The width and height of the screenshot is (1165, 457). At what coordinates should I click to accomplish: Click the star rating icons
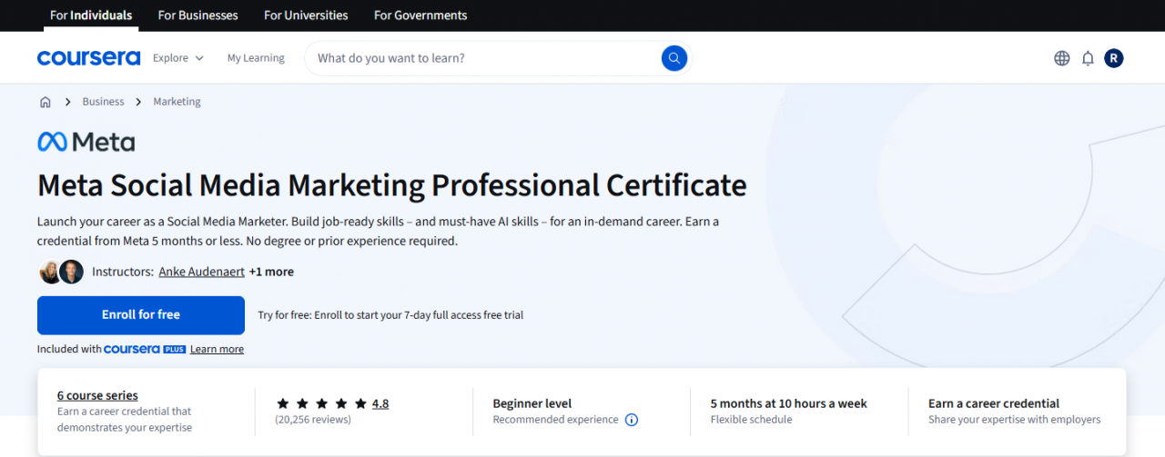[x=321, y=403]
